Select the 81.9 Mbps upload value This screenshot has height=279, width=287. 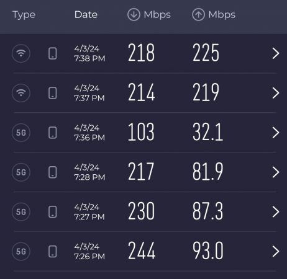207,171
